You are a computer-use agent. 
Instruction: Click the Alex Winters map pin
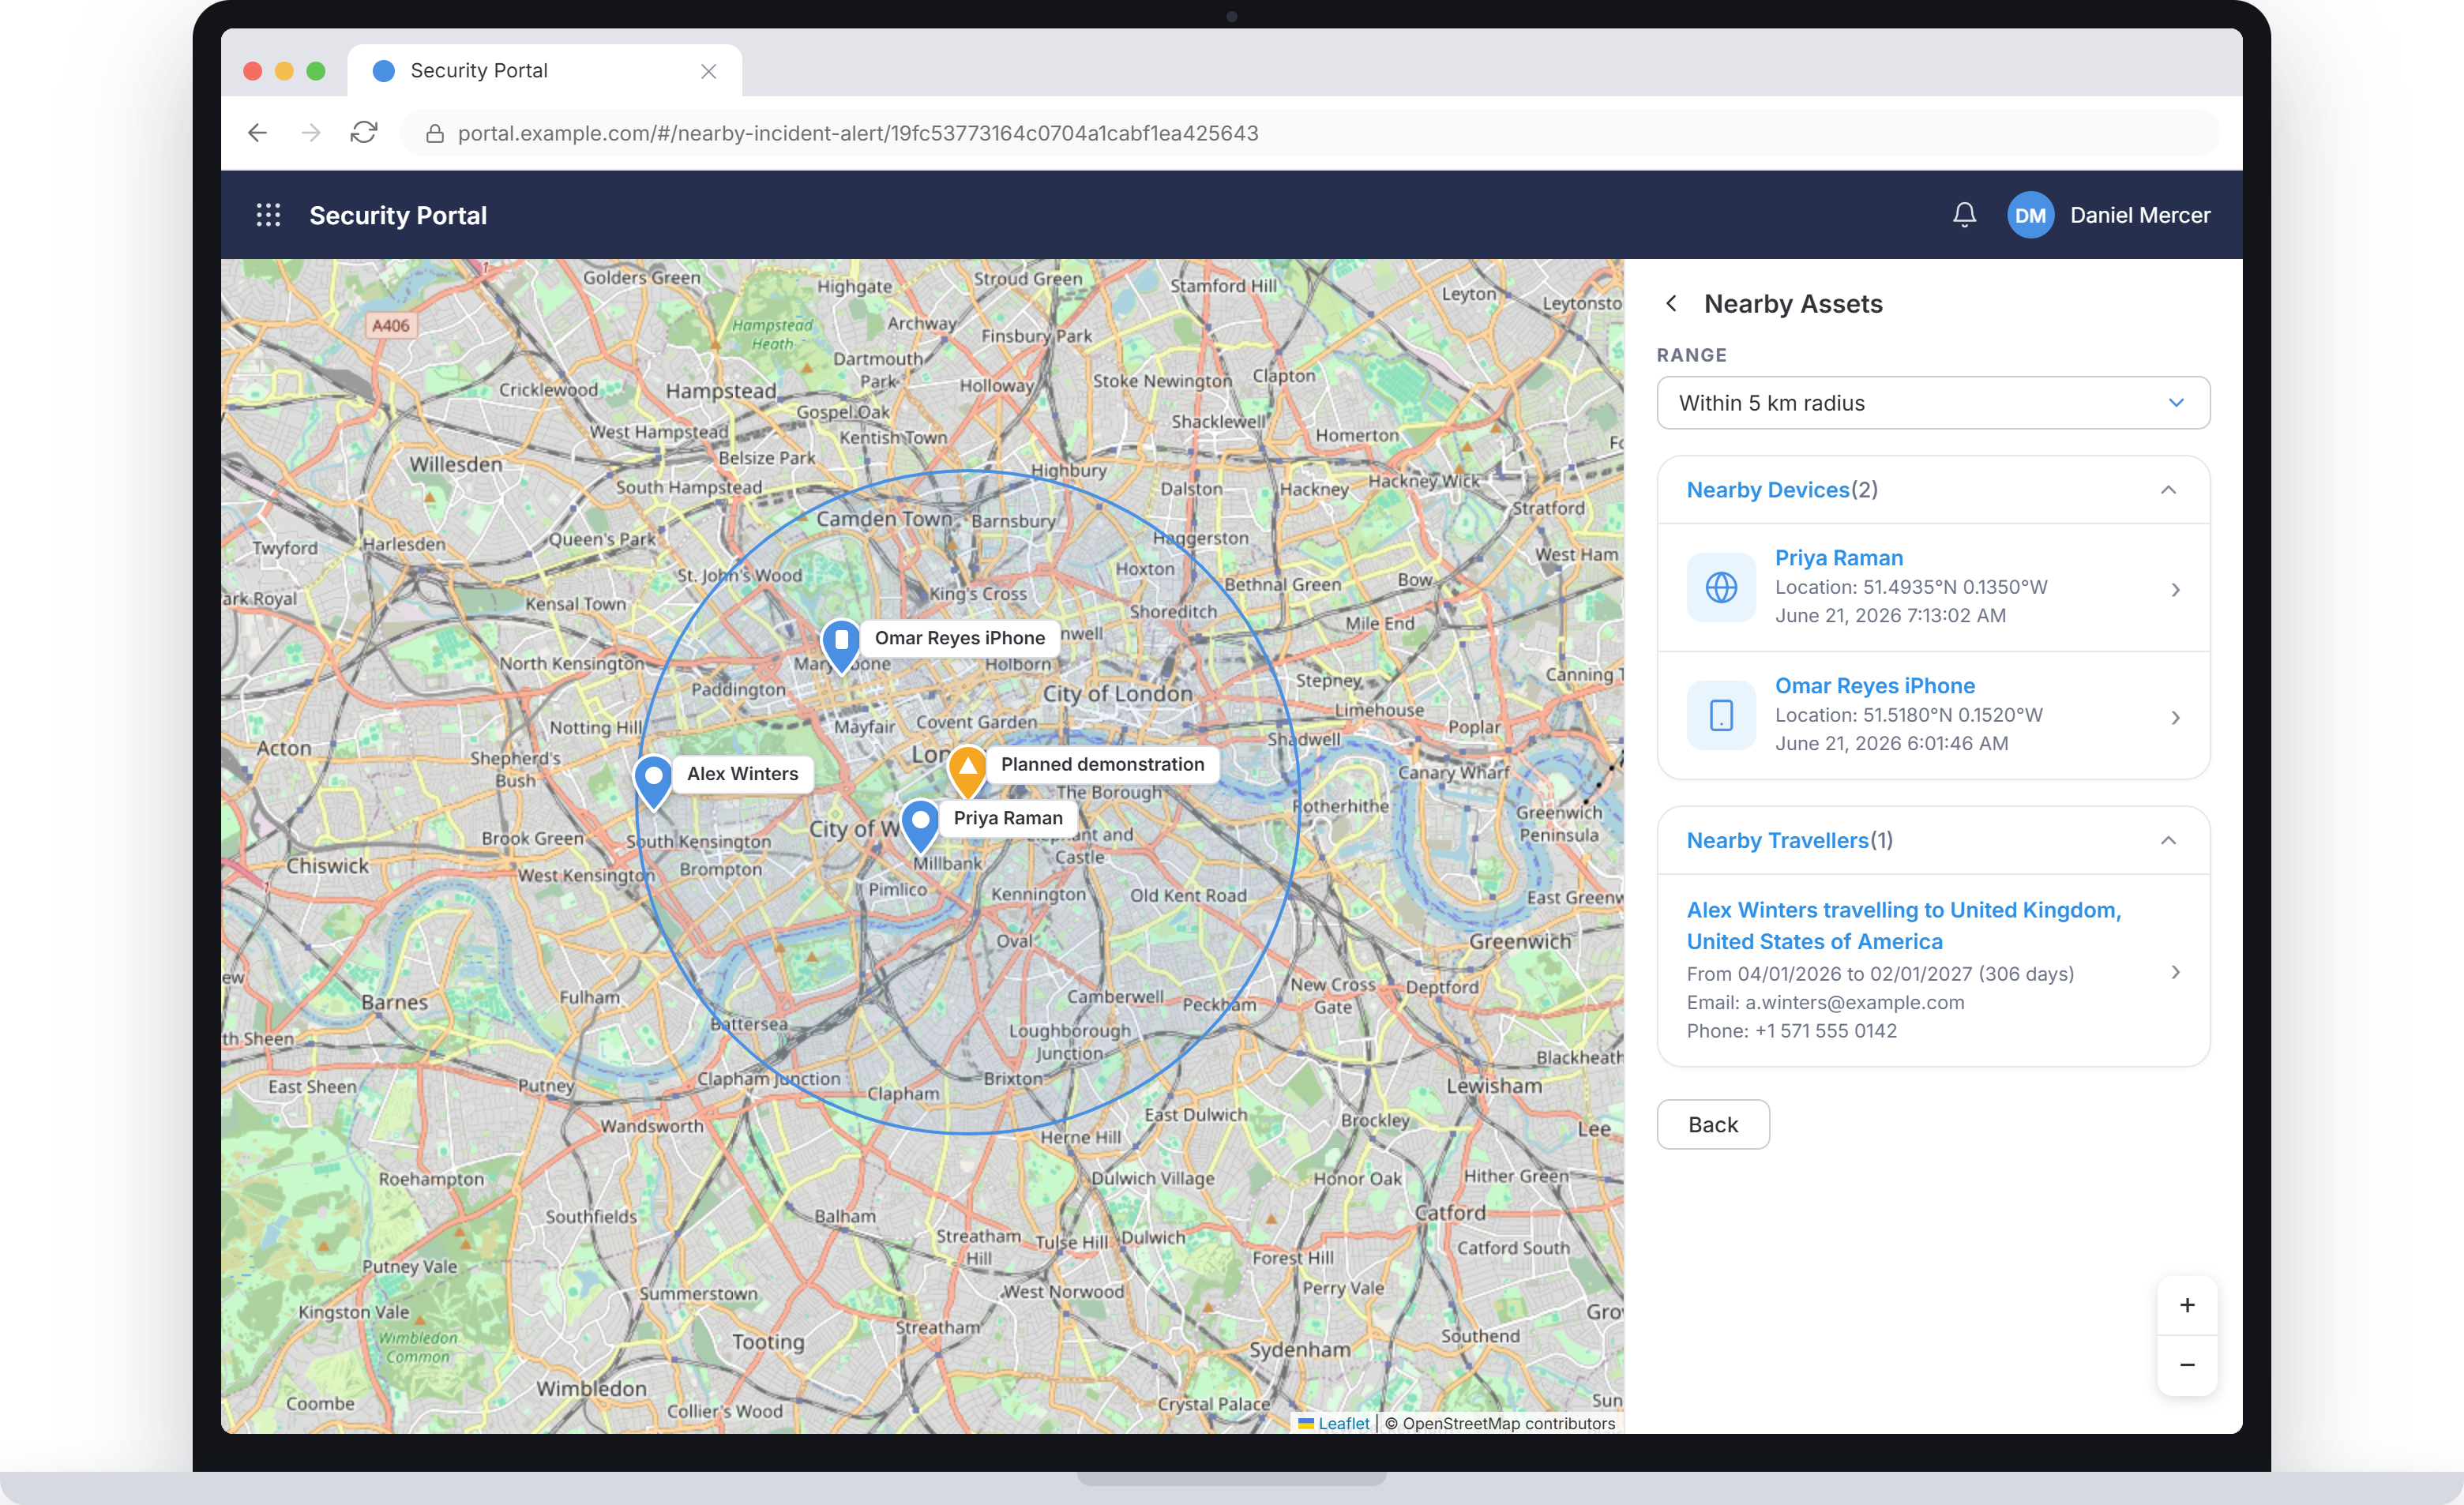(x=653, y=782)
